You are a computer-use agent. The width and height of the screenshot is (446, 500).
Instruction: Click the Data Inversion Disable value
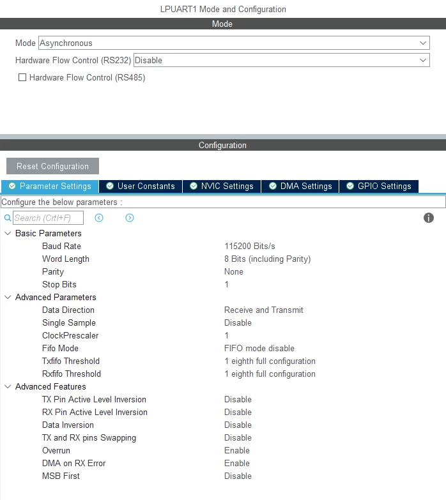tap(238, 425)
